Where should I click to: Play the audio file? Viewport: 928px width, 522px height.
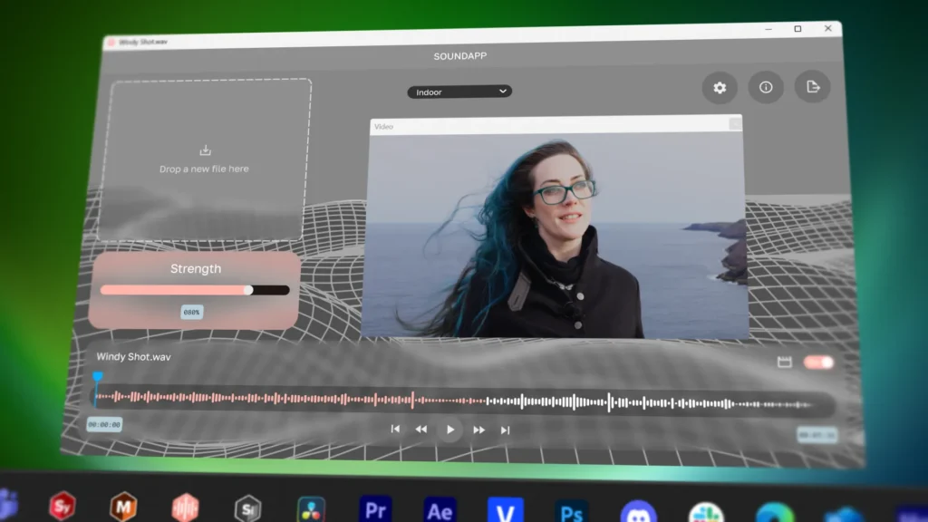449,430
